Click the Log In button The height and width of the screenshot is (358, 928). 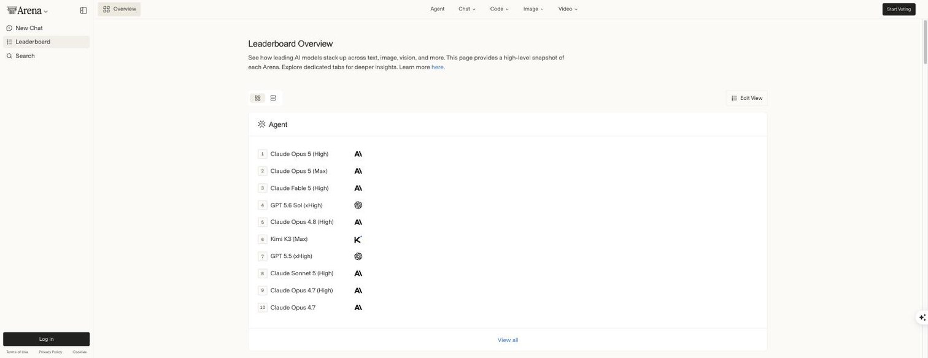[x=47, y=339]
